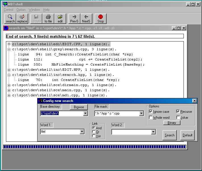Image resolution: width=202 pixels, height=171 pixels.
Task: Click the search magnifier toolbar button
Action: [10, 19]
